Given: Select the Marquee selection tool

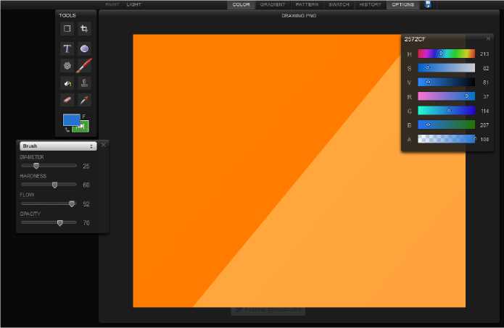Looking at the screenshot, I should point(67,29).
